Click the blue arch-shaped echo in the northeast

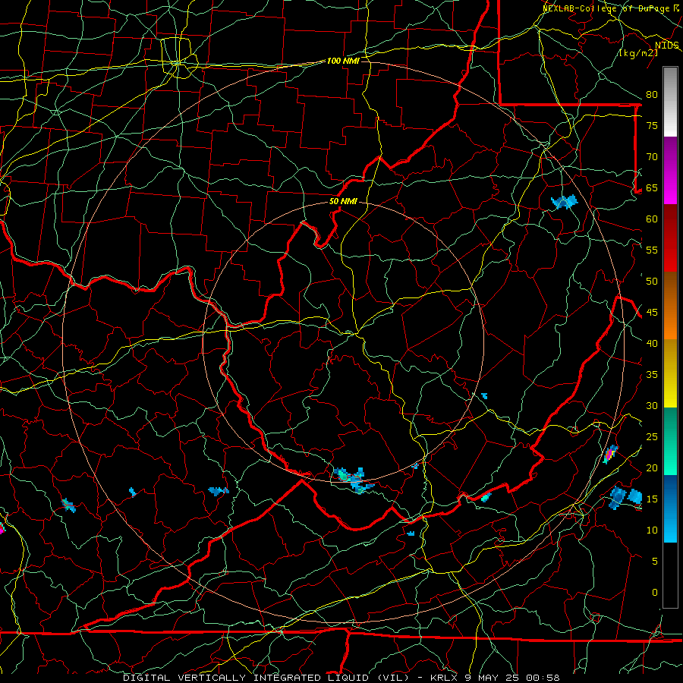coord(564,202)
